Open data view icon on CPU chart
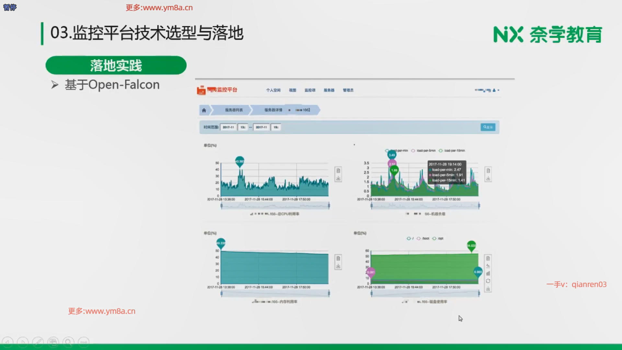This screenshot has height=350, width=622. [x=338, y=170]
